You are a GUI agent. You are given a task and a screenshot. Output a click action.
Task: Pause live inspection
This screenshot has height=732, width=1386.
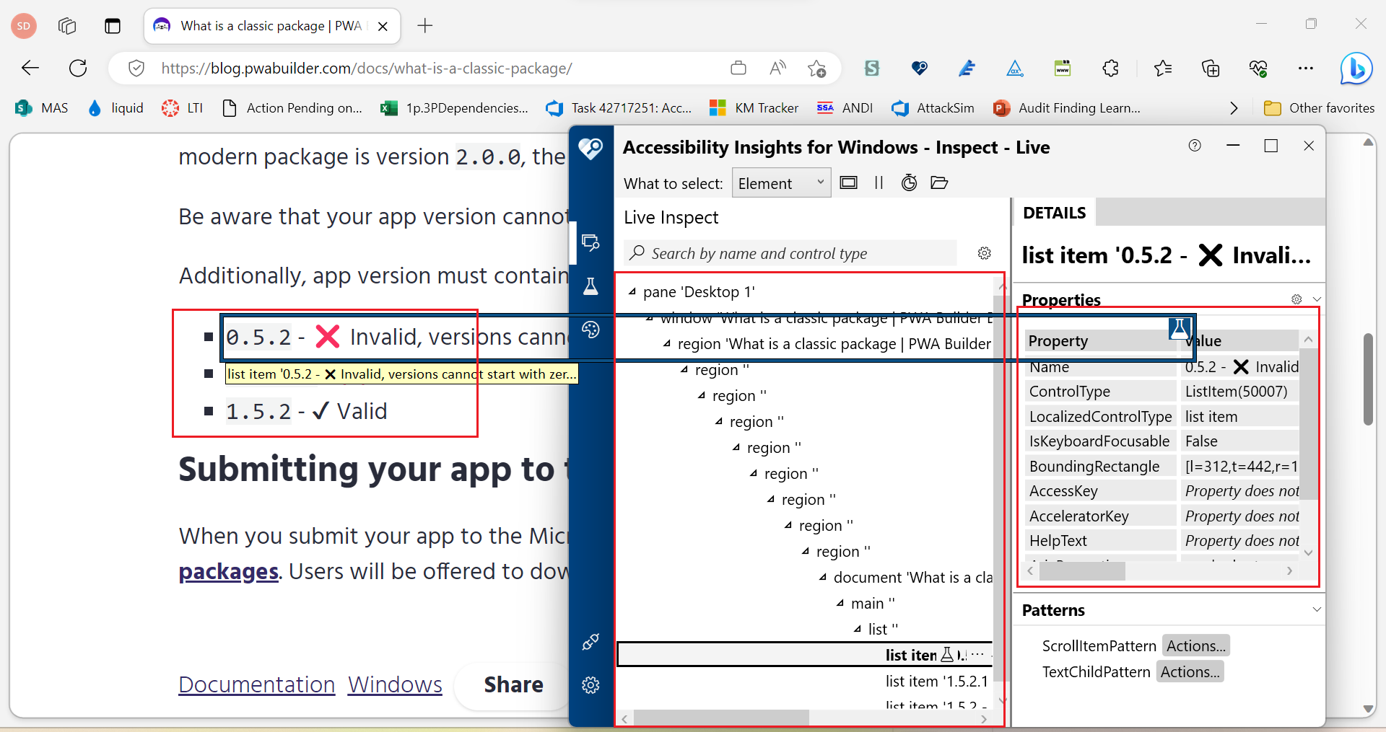tap(879, 182)
